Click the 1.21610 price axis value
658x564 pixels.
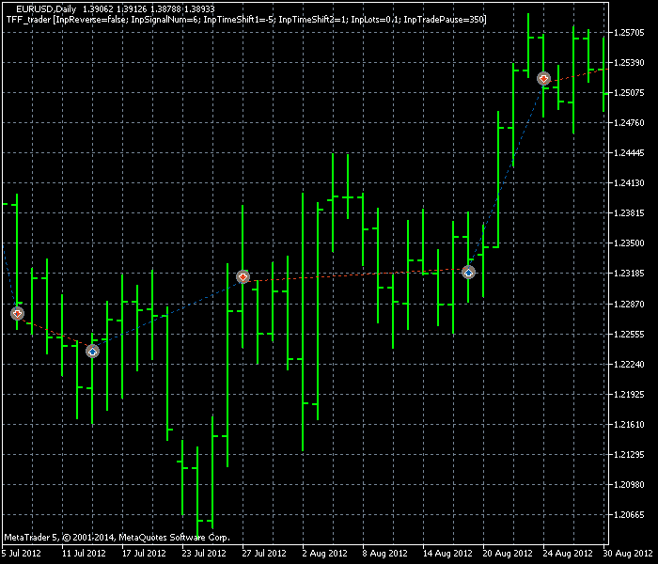coord(629,425)
